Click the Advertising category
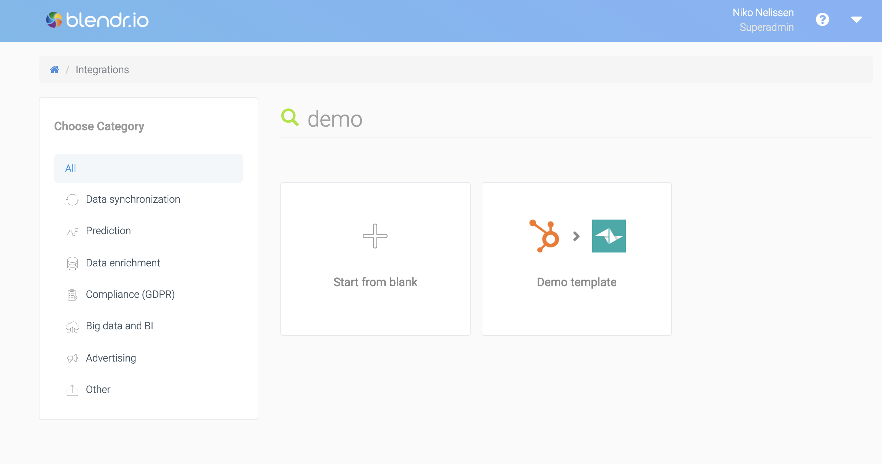Image resolution: width=882 pixels, height=464 pixels. (111, 357)
